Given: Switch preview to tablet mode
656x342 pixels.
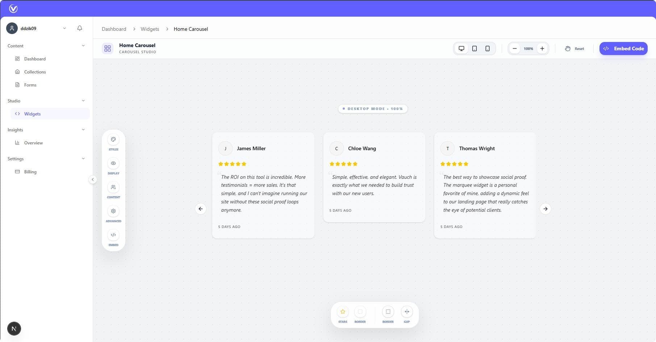Looking at the screenshot, I should tap(474, 48).
